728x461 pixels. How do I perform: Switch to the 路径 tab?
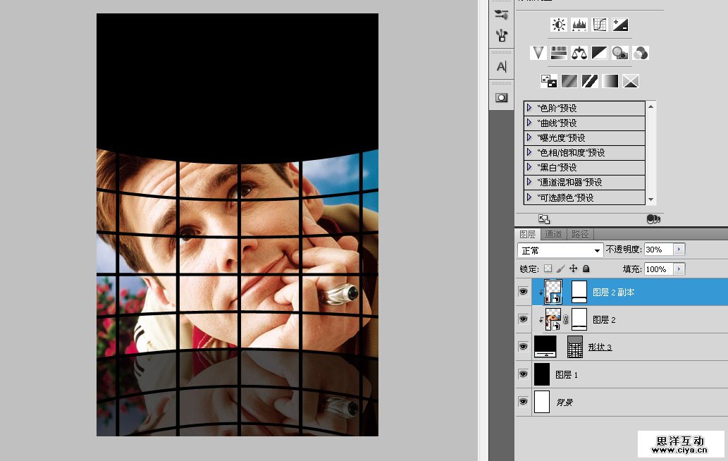(x=581, y=235)
